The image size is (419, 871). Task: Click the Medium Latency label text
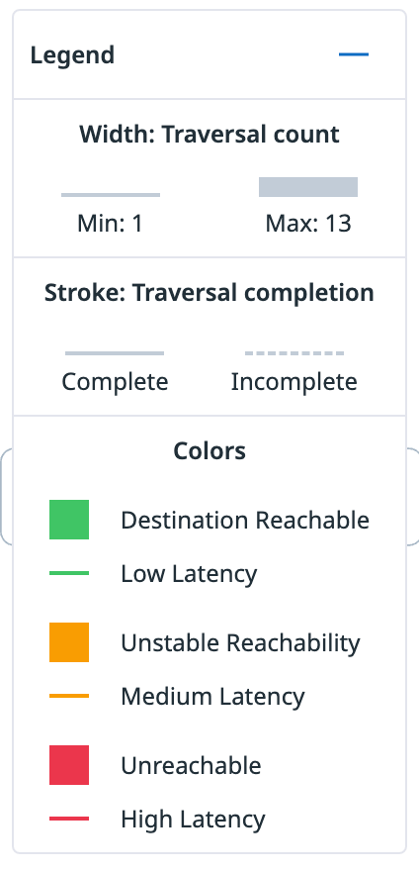pos(212,697)
